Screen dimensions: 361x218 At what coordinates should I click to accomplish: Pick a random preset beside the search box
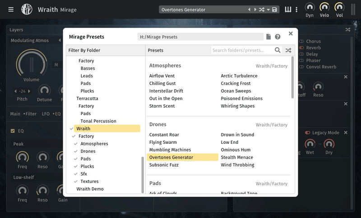coord(288,50)
